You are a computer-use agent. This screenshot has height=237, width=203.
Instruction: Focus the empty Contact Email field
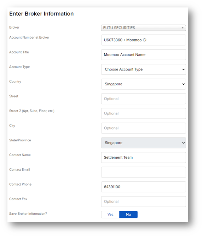(x=143, y=172)
